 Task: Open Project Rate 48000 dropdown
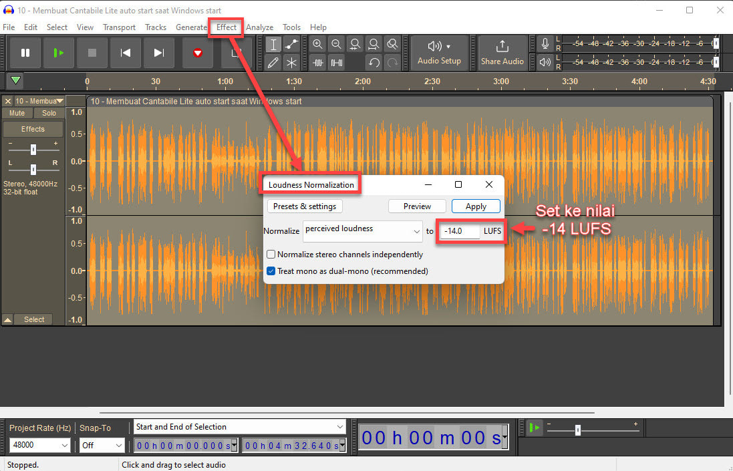39,446
